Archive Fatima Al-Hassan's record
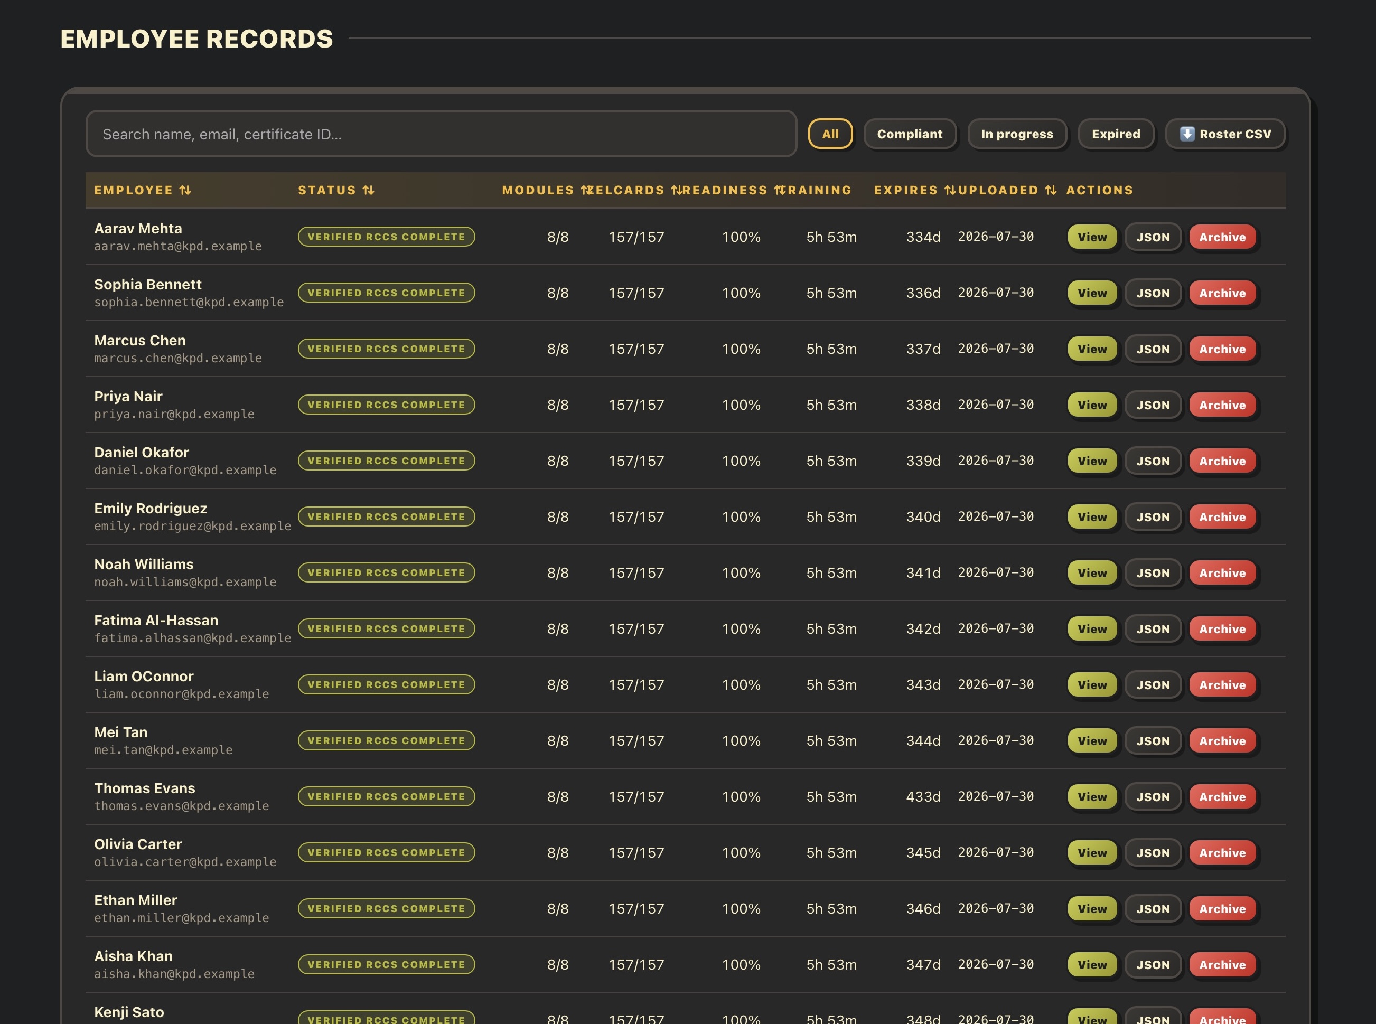1376x1024 pixels. pyautogui.click(x=1222, y=629)
